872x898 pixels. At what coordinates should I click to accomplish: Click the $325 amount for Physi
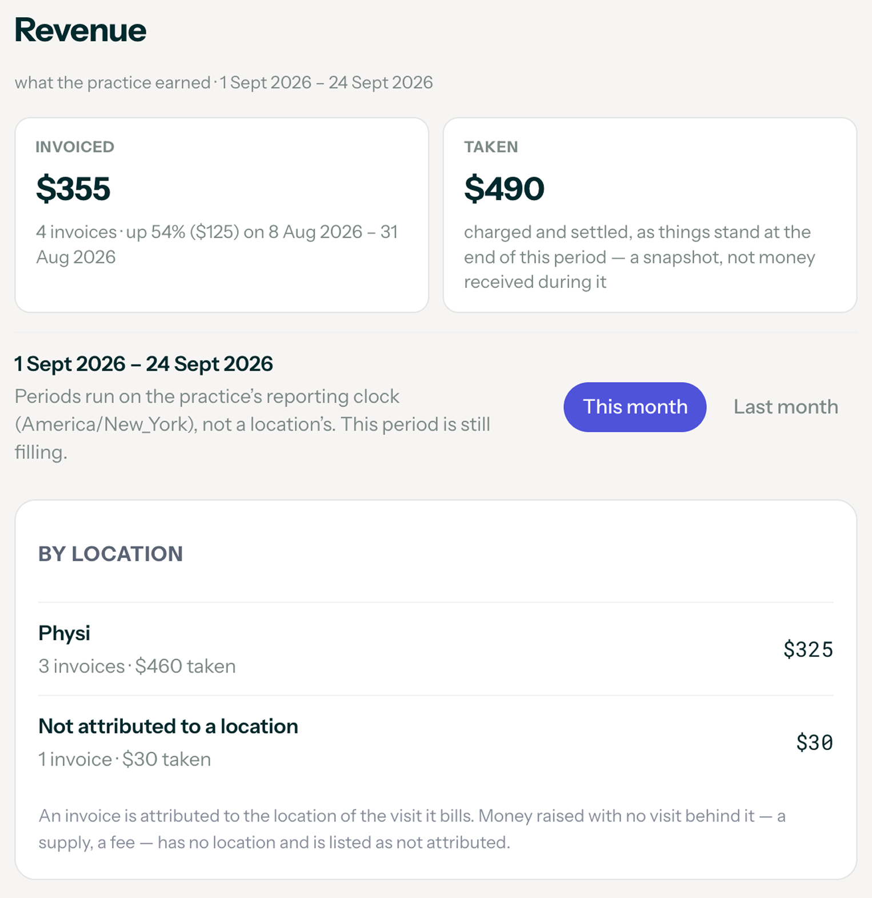[x=808, y=650]
